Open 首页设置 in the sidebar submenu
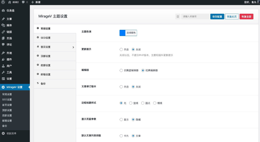The width and height of the screenshot is (260, 142). (7, 105)
